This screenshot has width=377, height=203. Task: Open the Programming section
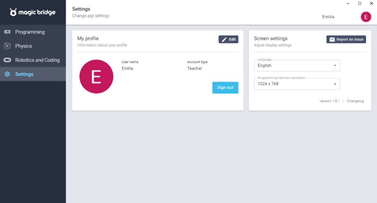(29, 32)
